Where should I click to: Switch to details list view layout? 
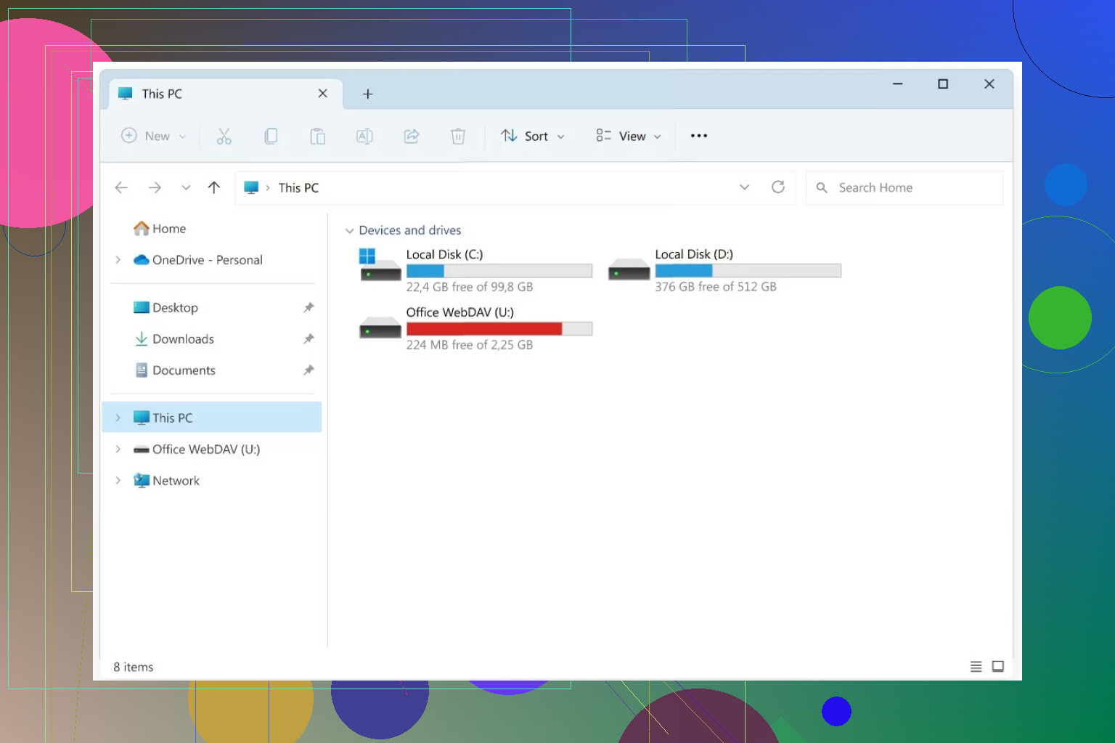click(x=976, y=667)
